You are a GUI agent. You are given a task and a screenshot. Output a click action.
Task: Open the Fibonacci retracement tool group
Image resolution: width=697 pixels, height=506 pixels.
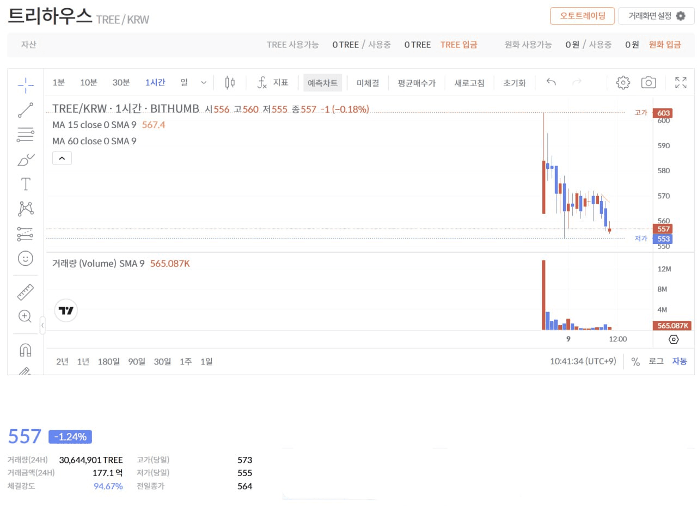pos(26,134)
